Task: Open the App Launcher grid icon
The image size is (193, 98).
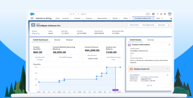Action: (32, 18)
